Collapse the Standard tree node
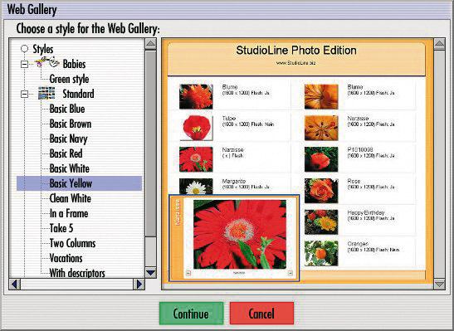 click(x=25, y=94)
